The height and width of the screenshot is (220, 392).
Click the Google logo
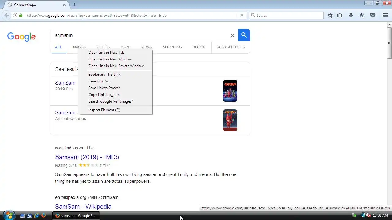point(21,37)
